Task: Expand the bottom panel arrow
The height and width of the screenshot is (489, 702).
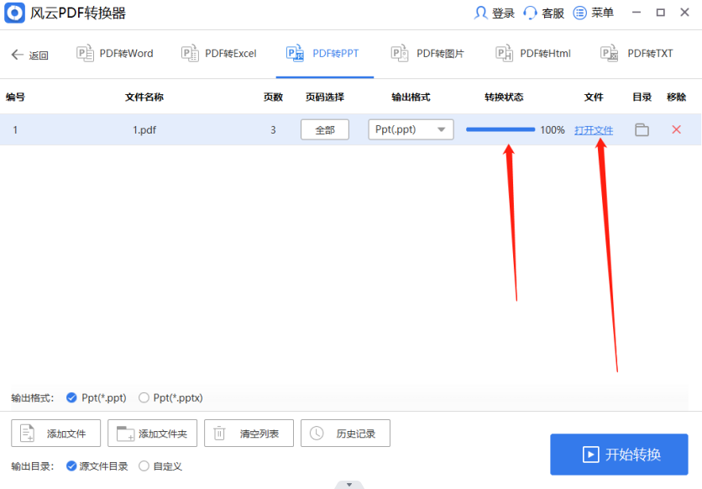Action: 349,485
